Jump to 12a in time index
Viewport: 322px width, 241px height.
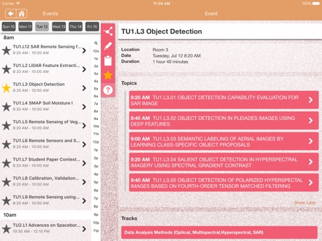click(96, 51)
